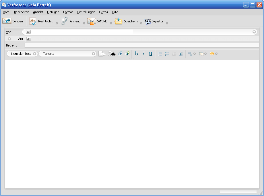264x196 pixels.
Task: Click the insert object frame icon
Action: [201, 54]
